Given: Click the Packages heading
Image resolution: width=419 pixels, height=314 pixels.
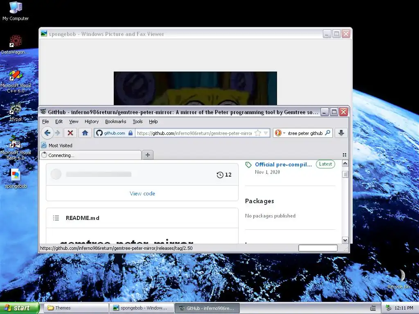Looking at the screenshot, I should point(259,201).
